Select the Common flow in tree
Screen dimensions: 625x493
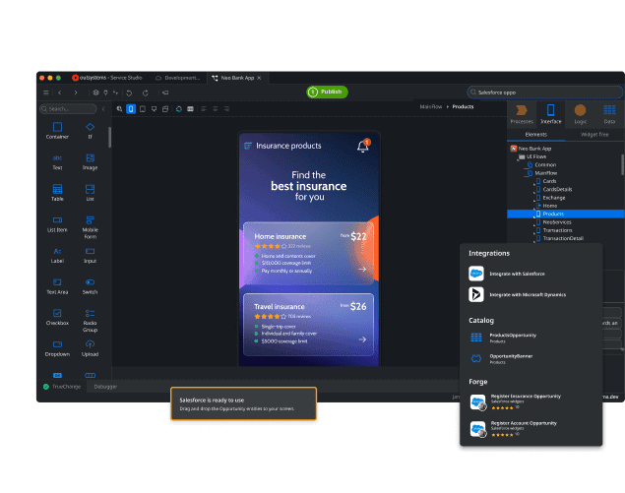point(541,164)
